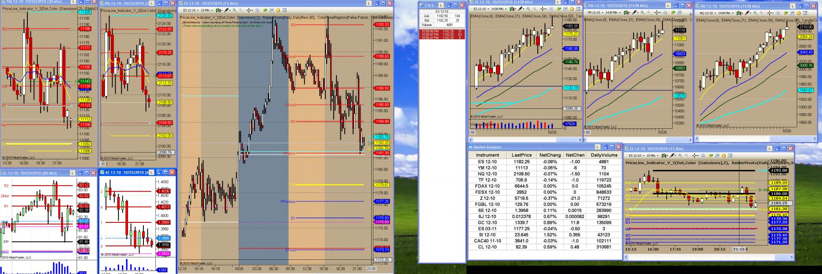
Task: Select SI 12-10 row in Market Analyzer
Action: pyautogui.click(x=545, y=235)
